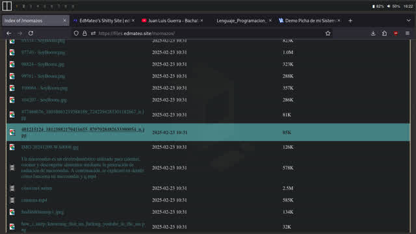Select the Index of /momazos tab
Screen dimensions: 416x234
(x=36, y=21)
